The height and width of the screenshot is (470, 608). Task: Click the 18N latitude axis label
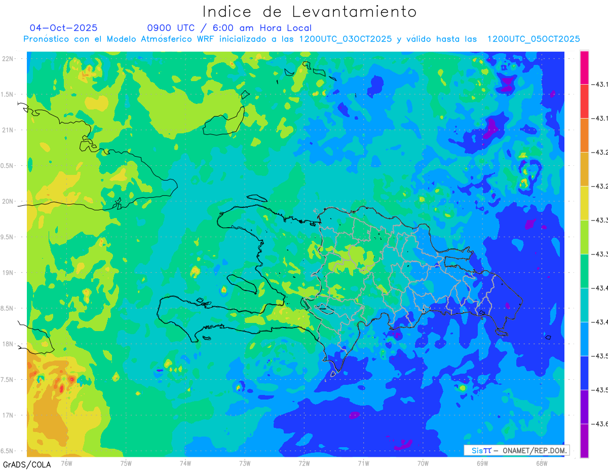(x=9, y=344)
